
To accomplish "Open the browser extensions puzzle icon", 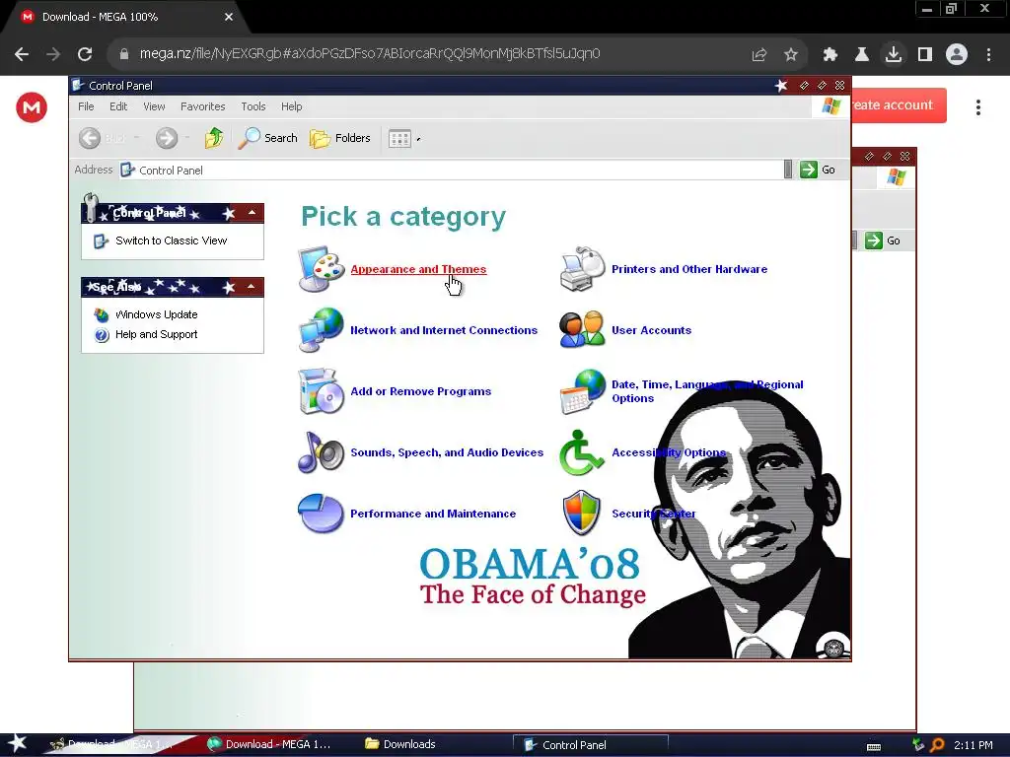I will [830, 55].
